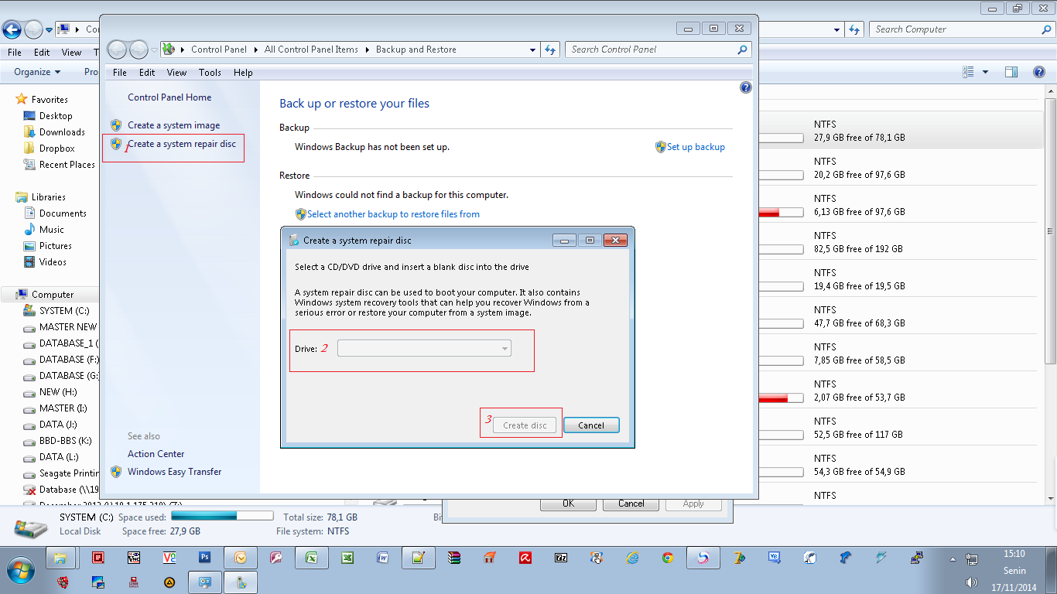Go to Control Panel Home

tap(169, 97)
